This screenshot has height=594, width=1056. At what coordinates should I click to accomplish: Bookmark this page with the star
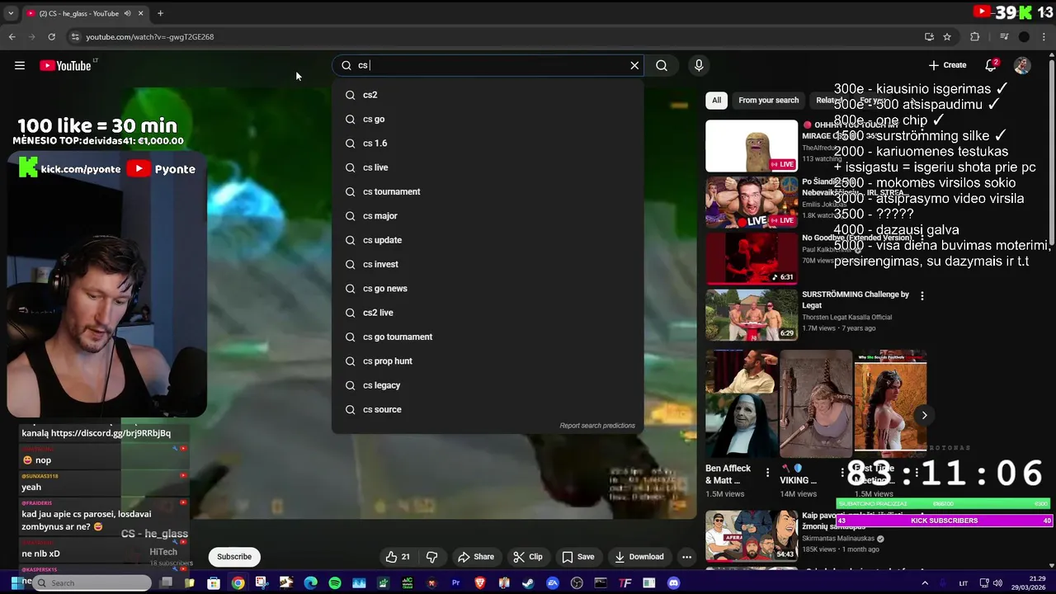pyautogui.click(x=947, y=36)
